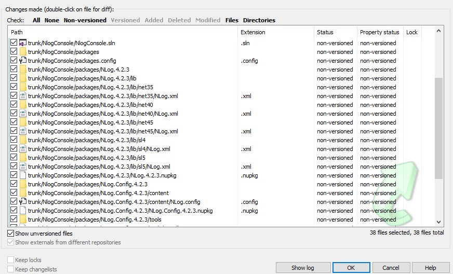Check Non-versioned files filter
The width and height of the screenshot is (453, 274).
tap(85, 20)
